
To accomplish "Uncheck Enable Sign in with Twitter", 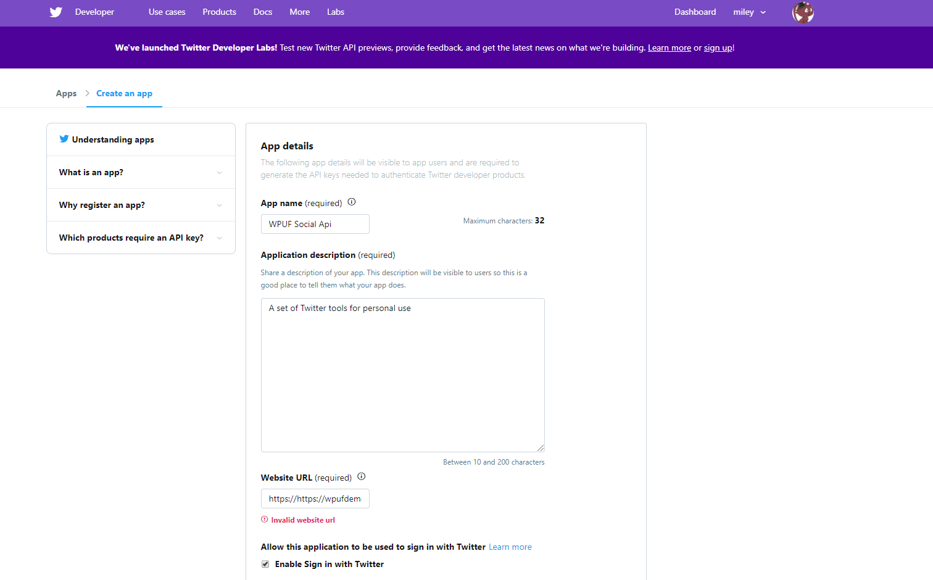I will (x=265, y=564).
